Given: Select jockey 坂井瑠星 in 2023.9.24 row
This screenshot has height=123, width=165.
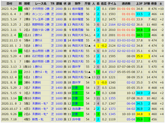Looking at the screenshot, I should point(78,9).
